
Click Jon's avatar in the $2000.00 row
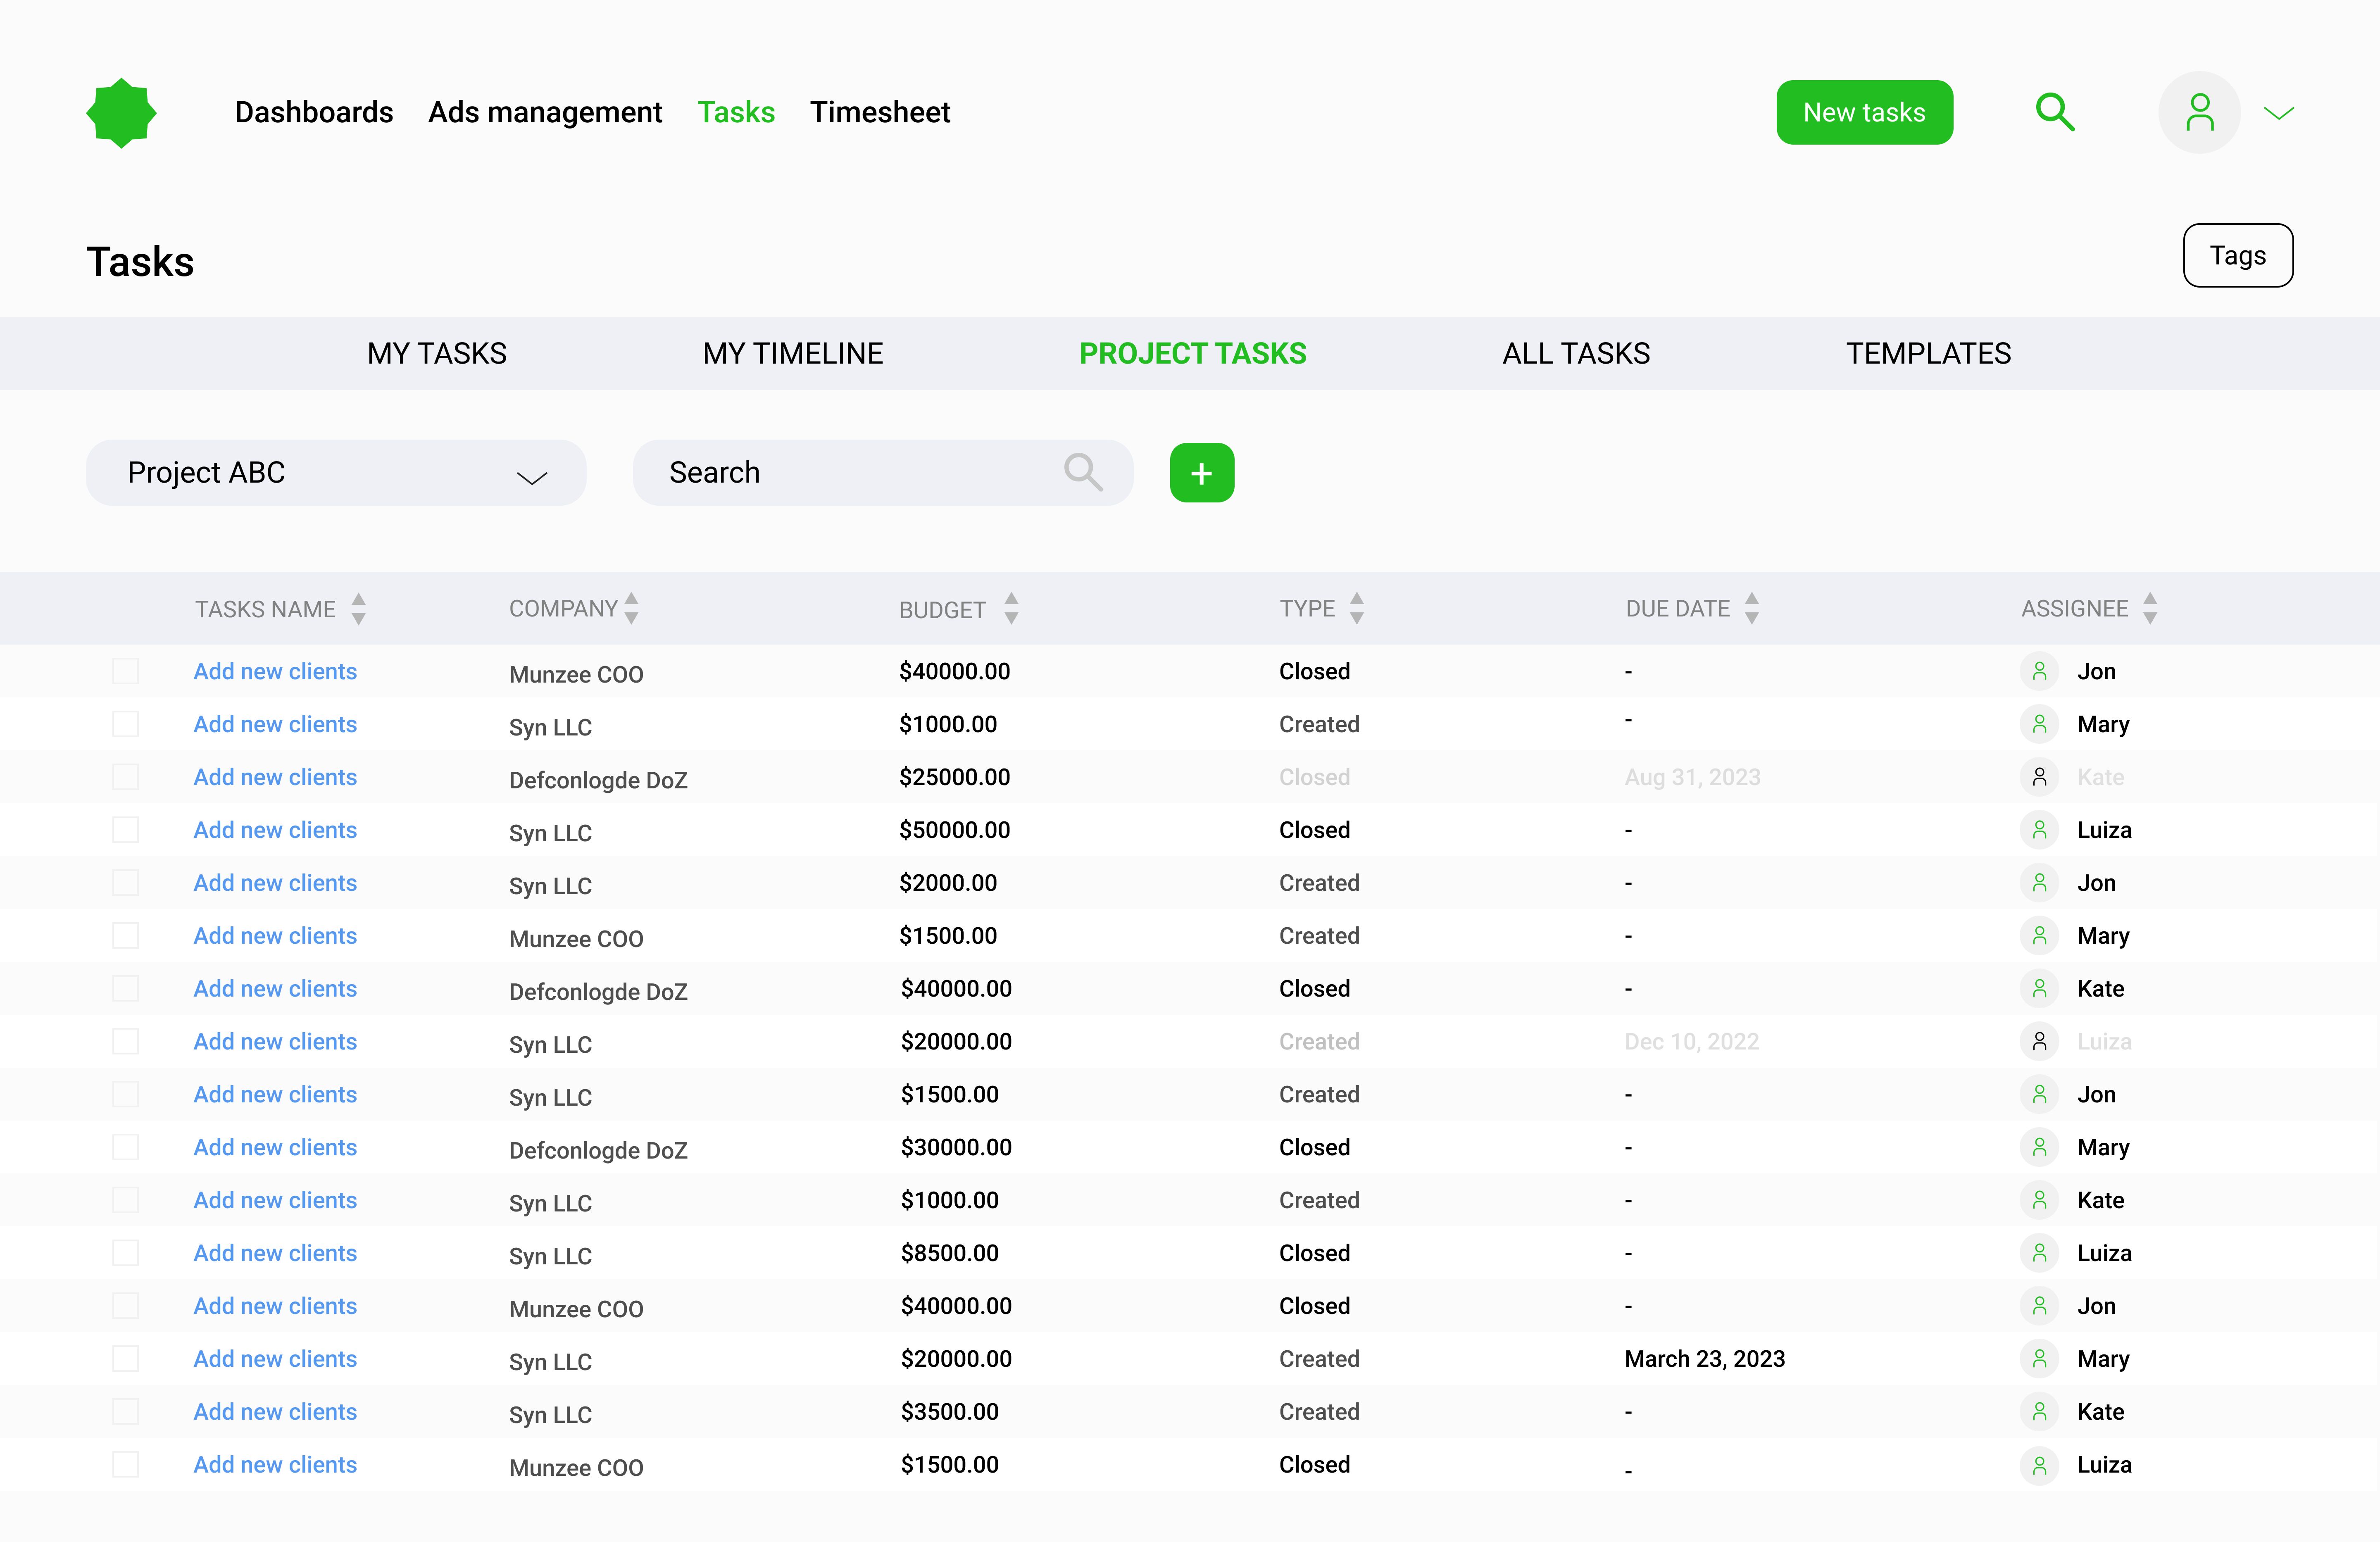click(2039, 883)
